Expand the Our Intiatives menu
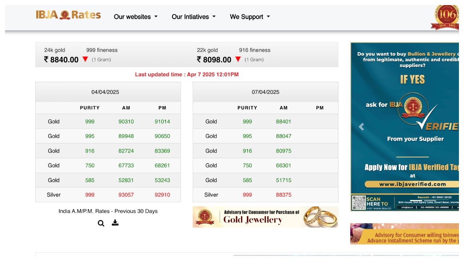 pyautogui.click(x=194, y=17)
